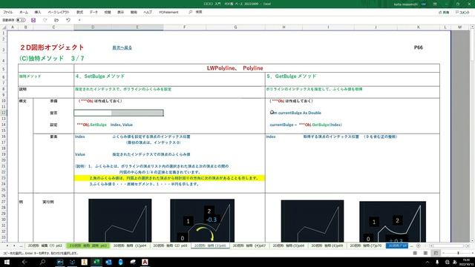Click the zoom slider in status bar
Screen dimensions: 475x267
pyautogui.click(x=458, y=253)
